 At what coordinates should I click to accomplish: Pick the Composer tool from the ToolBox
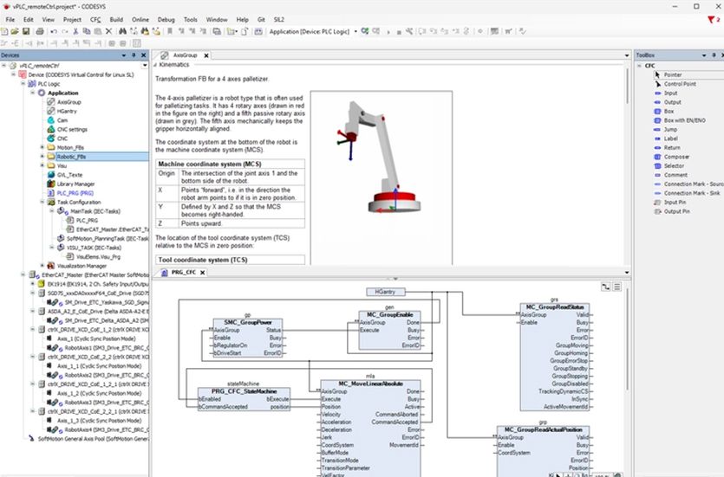point(676,157)
